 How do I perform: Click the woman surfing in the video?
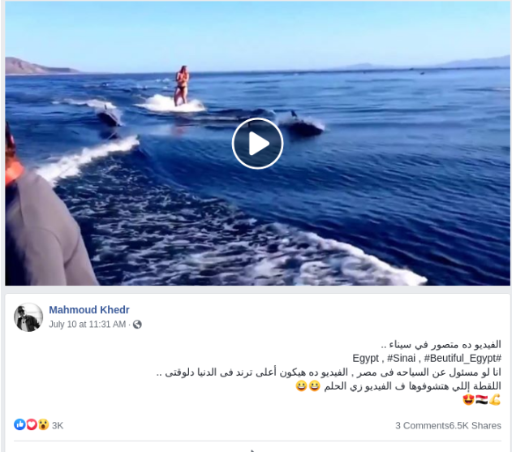point(182,85)
